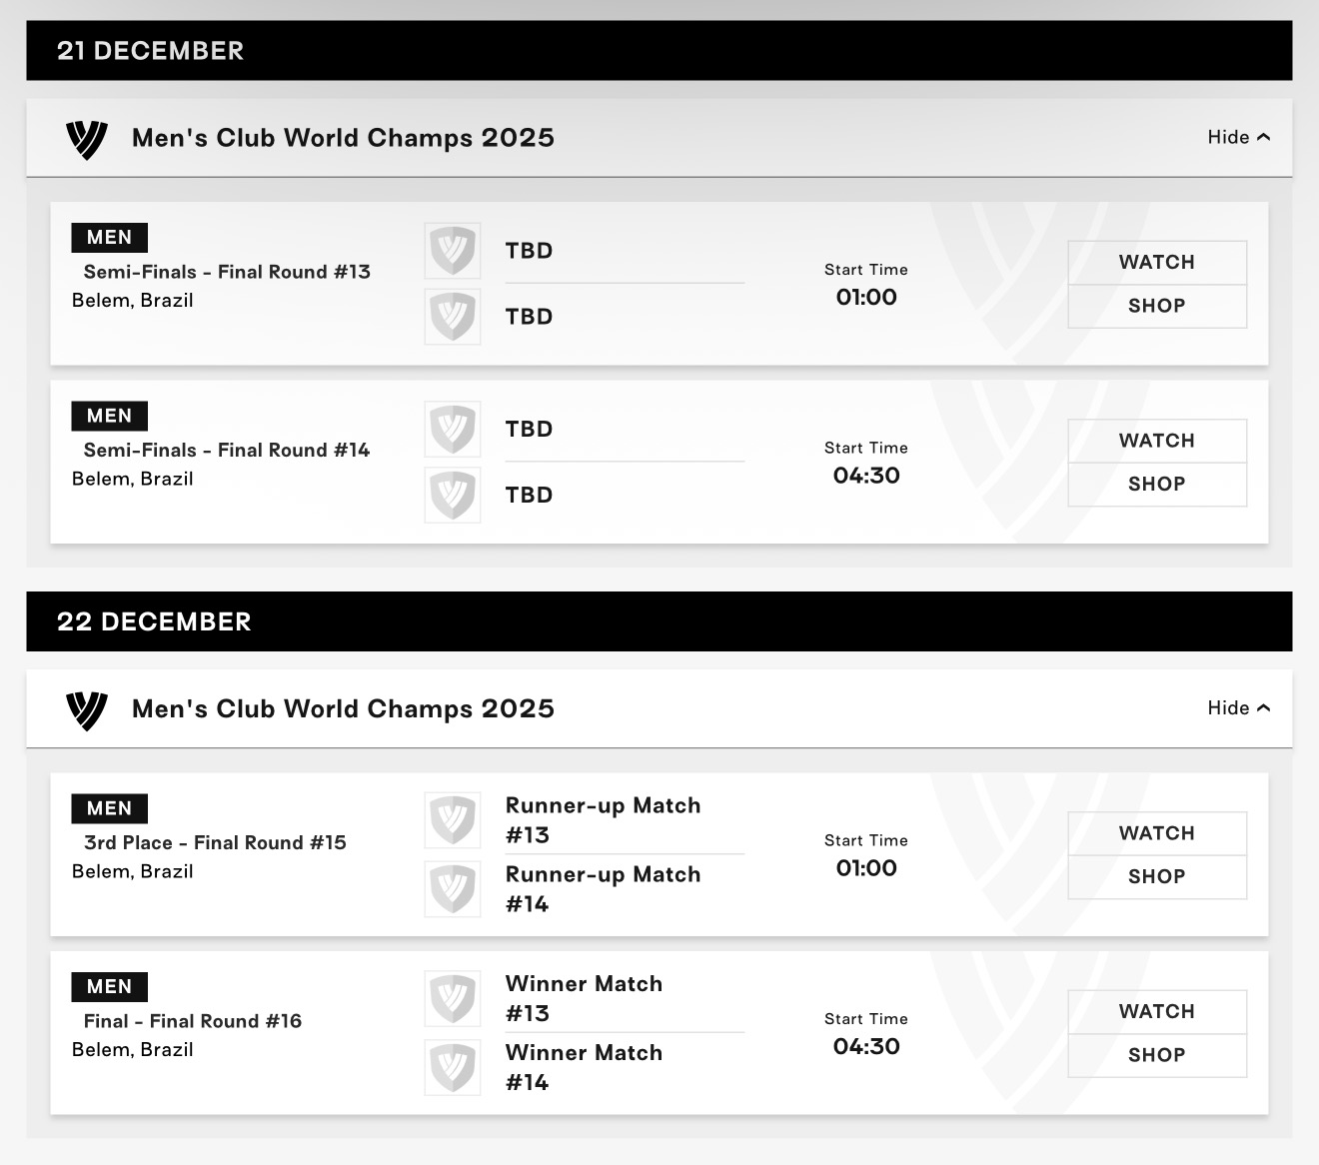Click second team shield for Semi-Final #14
1319x1165 pixels.
point(453,495)
